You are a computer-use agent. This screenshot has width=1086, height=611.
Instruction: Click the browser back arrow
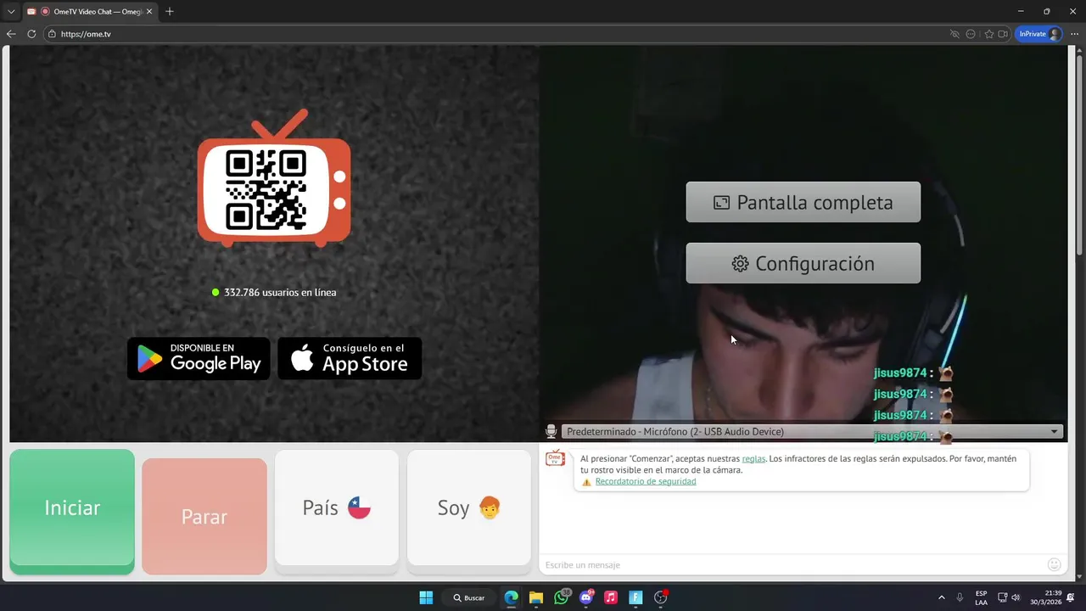pyautogui.click(x=11, y=34)
